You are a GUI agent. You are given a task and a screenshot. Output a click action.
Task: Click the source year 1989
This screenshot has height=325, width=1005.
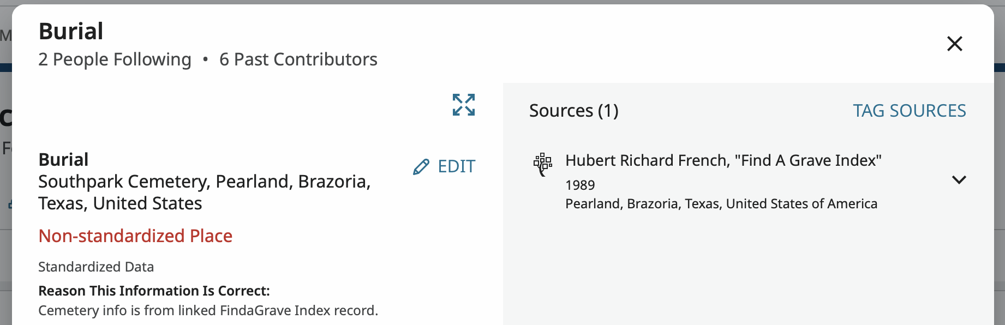[x=580, y=185]
